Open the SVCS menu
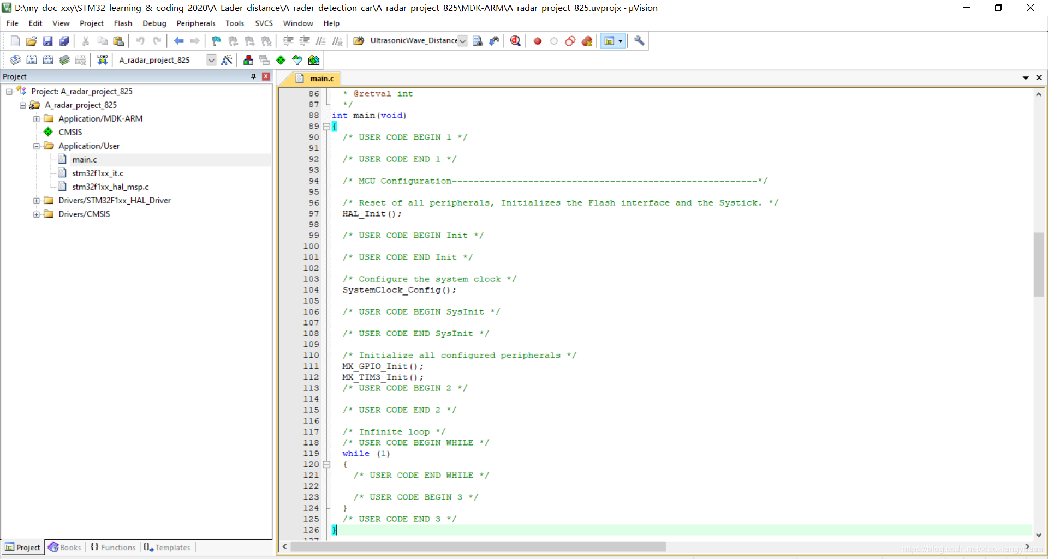The width and height of the screenshot is (1048, 559). tap(264, 23)
